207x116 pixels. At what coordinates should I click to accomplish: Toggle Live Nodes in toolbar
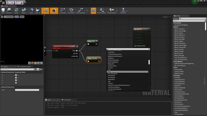tap(62, 11)
